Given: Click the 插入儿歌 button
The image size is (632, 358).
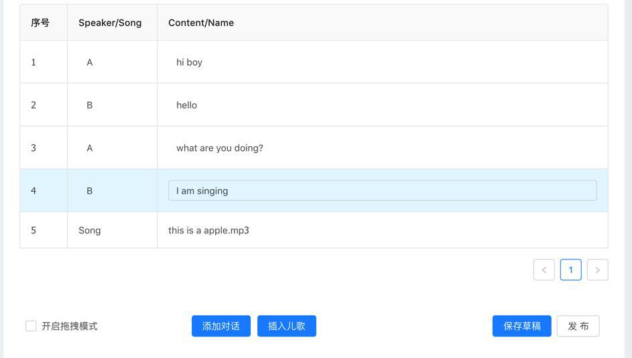Looking at the screenshot, I should coord(287,326).
